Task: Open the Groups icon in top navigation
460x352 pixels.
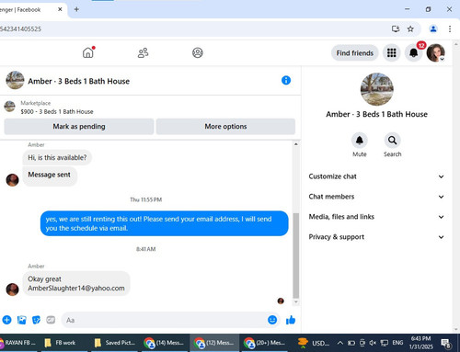Action: (x=198, y=52)
